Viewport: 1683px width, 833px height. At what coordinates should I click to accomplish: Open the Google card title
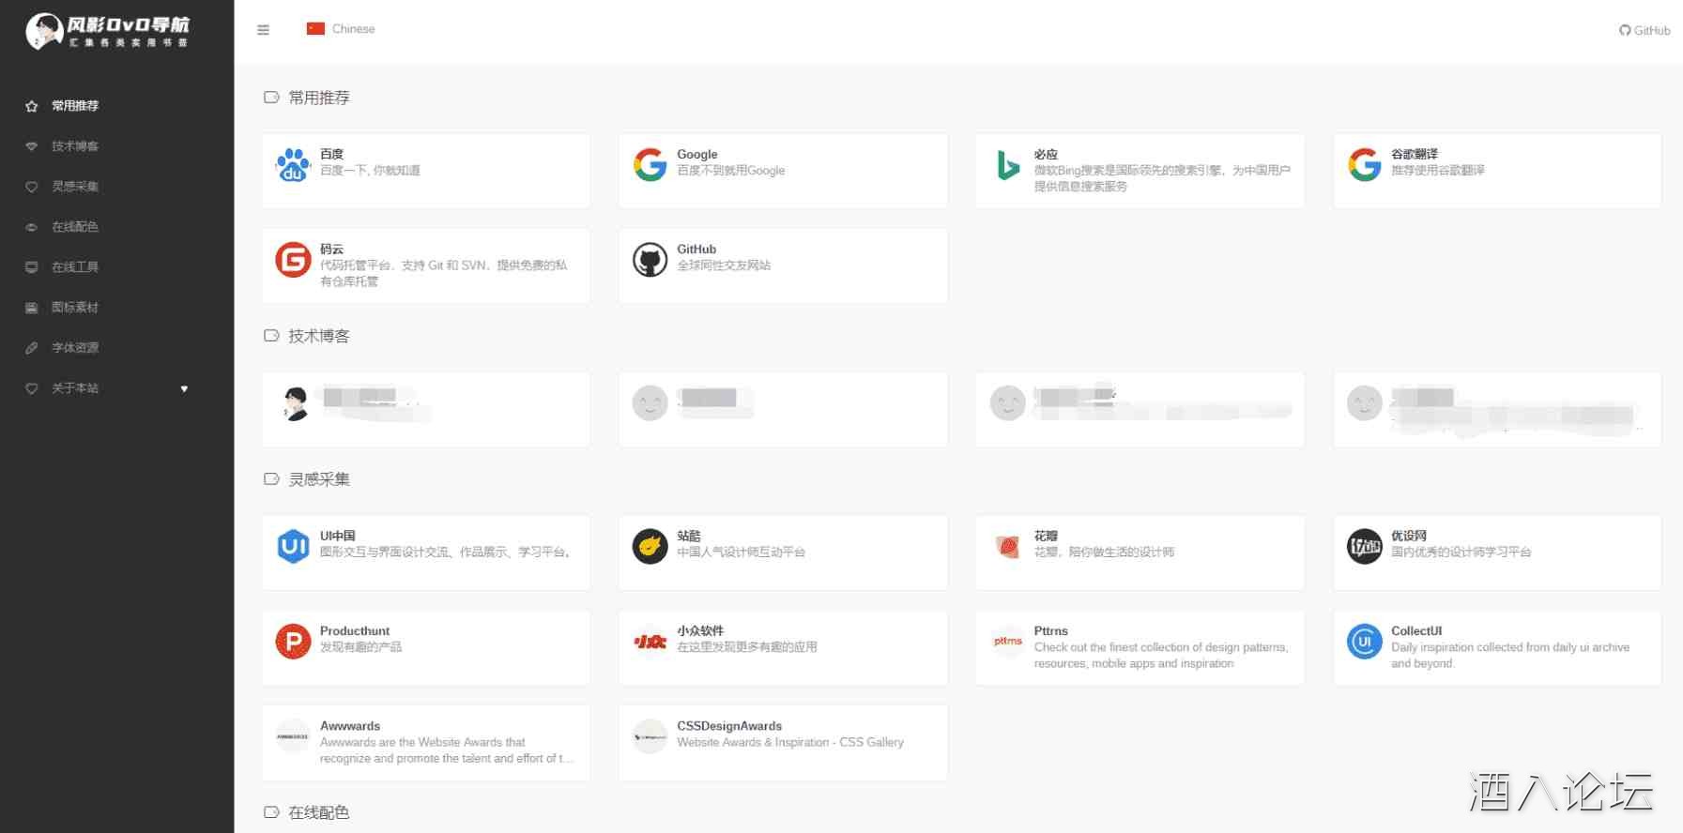click(x=697, y=154)
